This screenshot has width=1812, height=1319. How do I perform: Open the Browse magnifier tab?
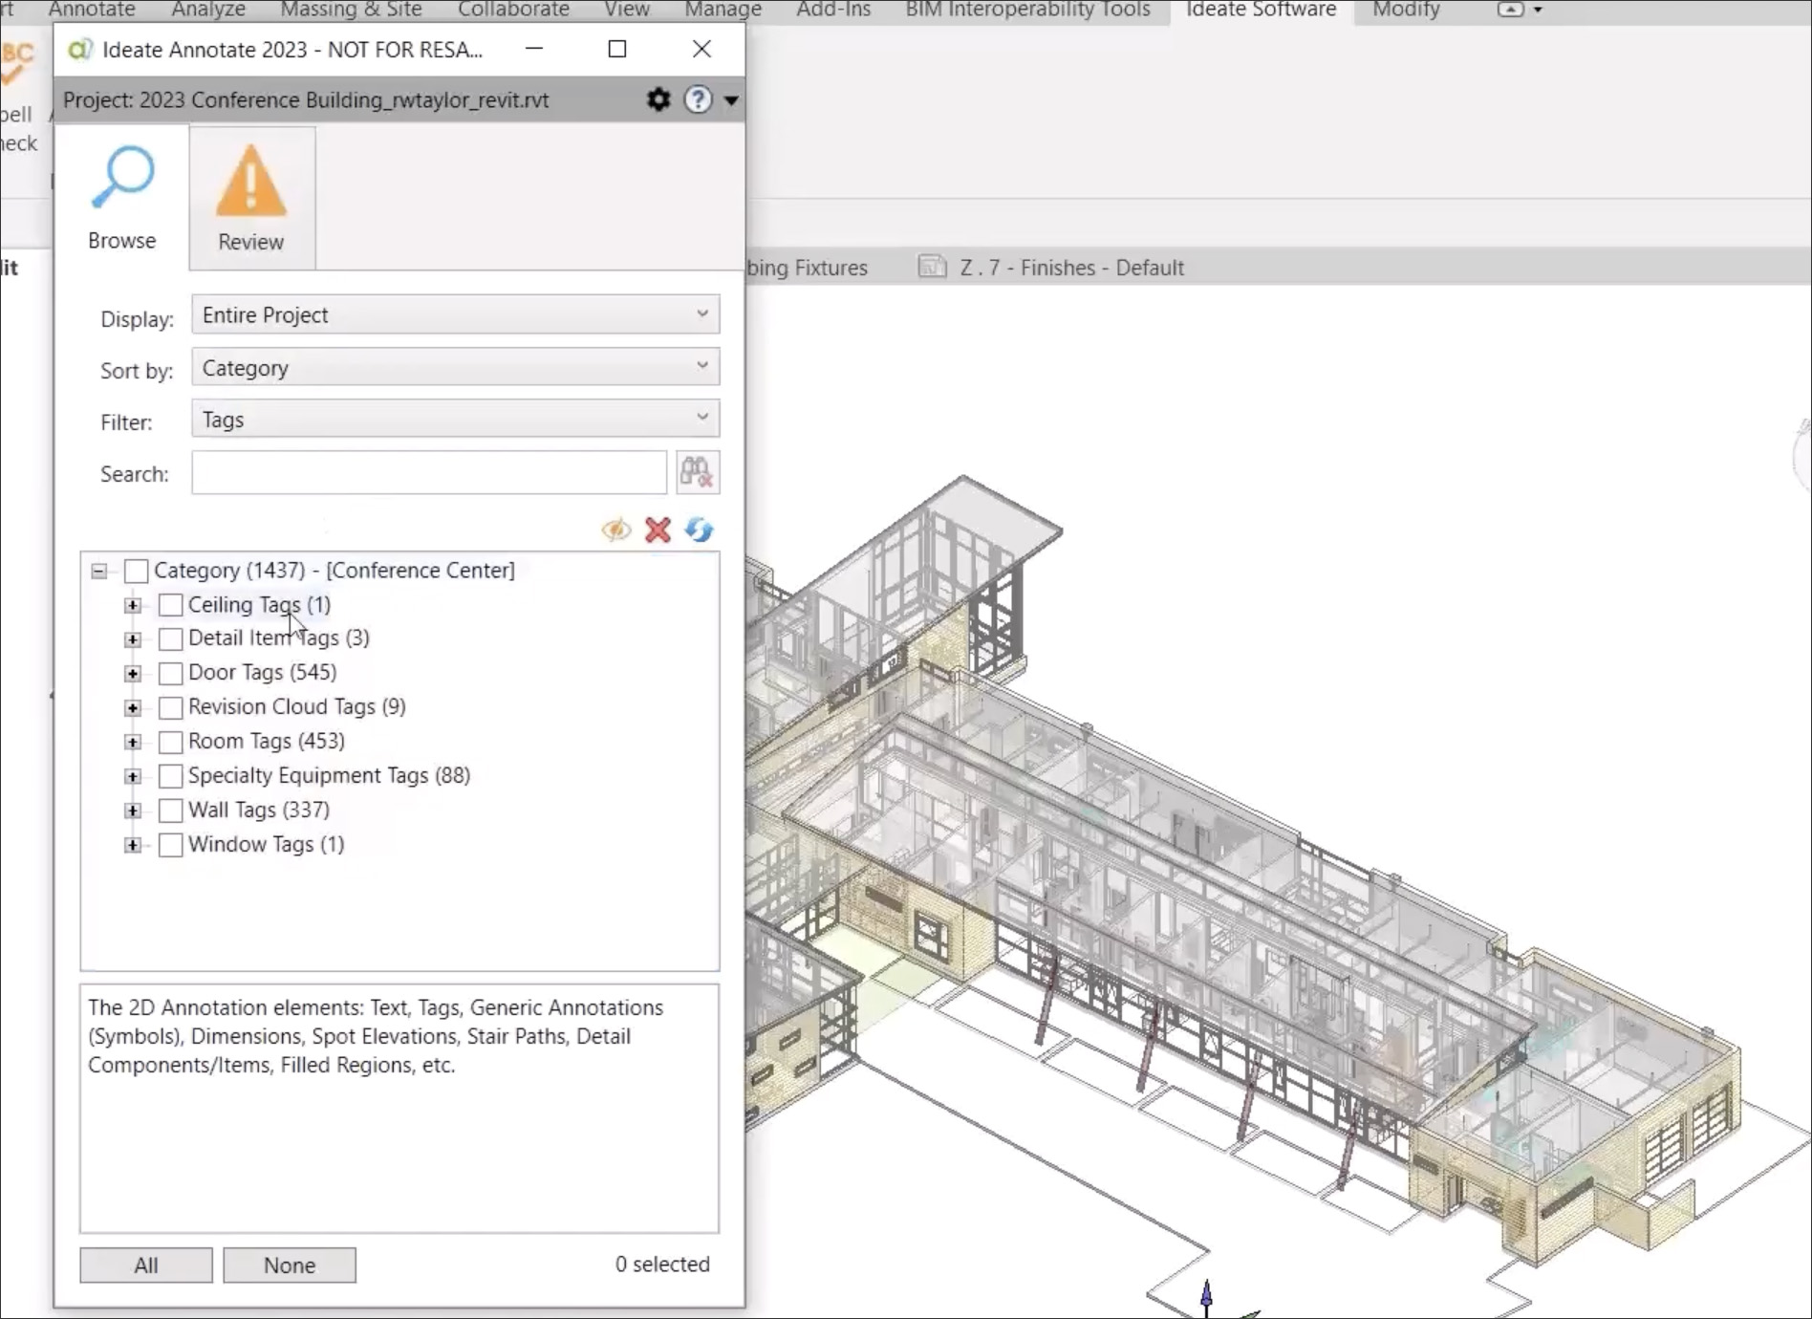pyautogui.click(x=122, y=198)
